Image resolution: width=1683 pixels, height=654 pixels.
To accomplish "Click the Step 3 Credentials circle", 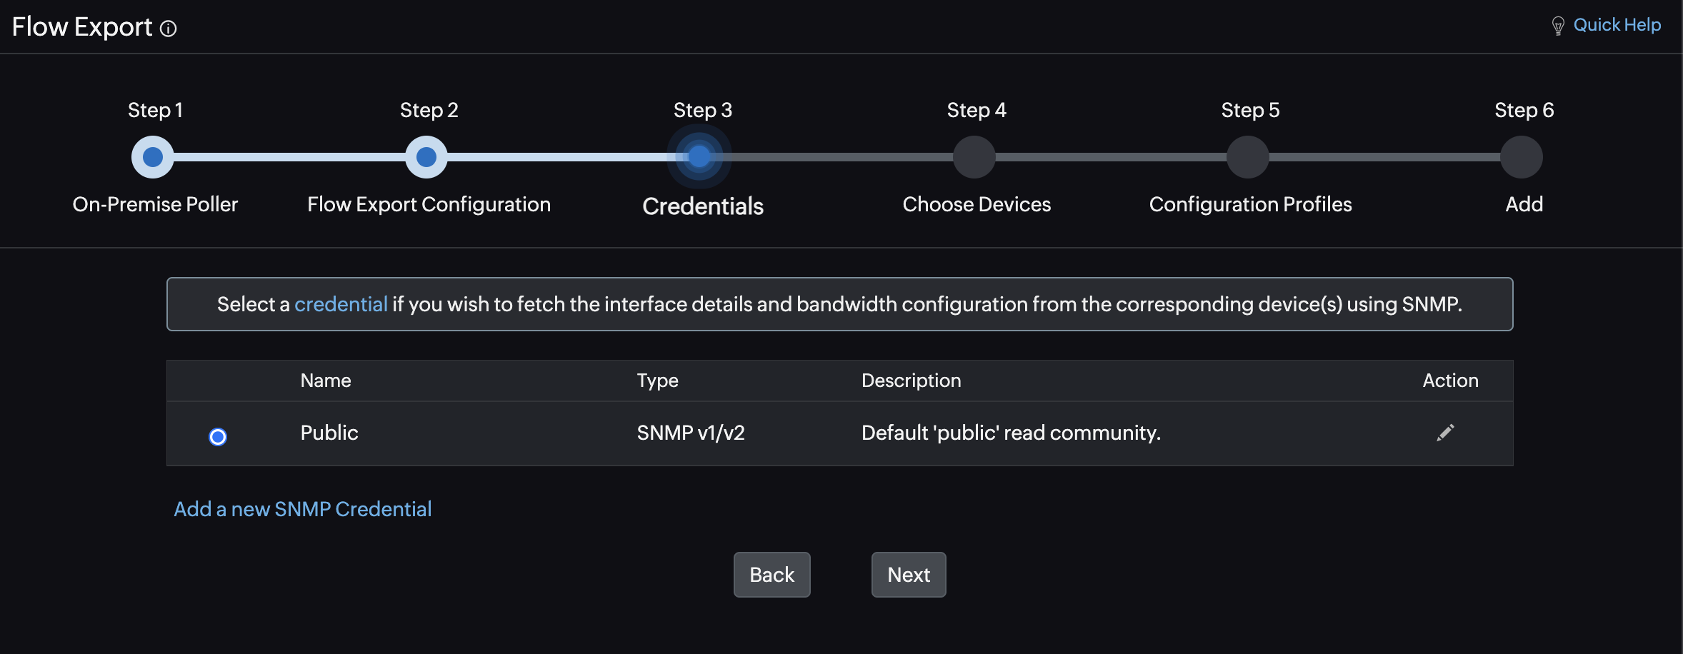I will click(x=699, y=157).
